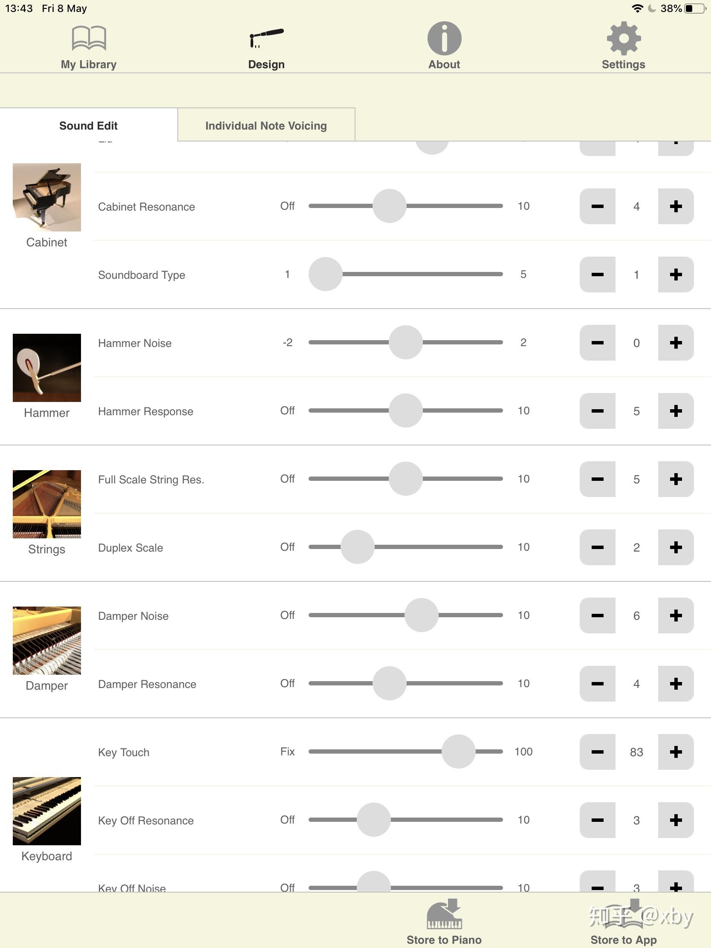This screenshot has width=711, height=948.
Task: Open the About info icon
Action: (445, 38)
